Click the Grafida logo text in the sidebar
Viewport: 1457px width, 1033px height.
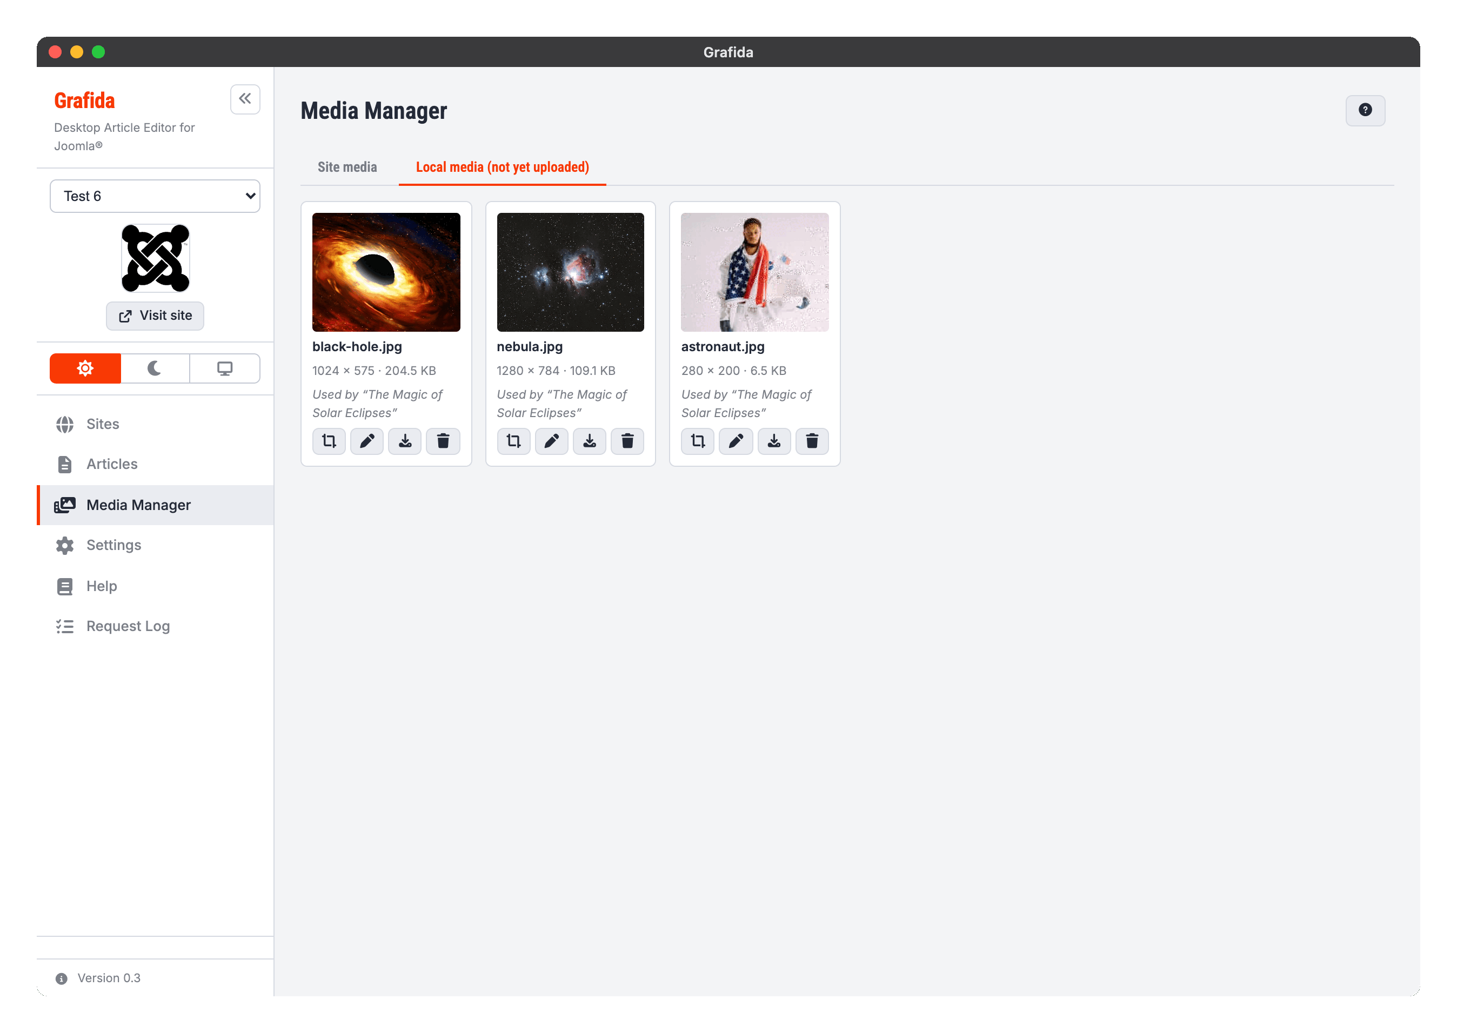point(85,100)
